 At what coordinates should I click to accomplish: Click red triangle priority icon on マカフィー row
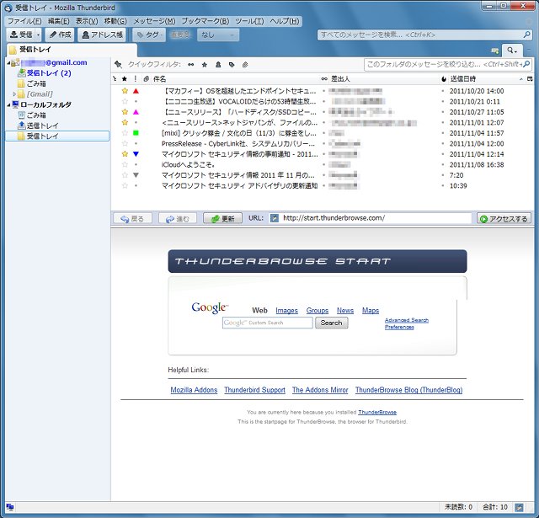(136, 91)
